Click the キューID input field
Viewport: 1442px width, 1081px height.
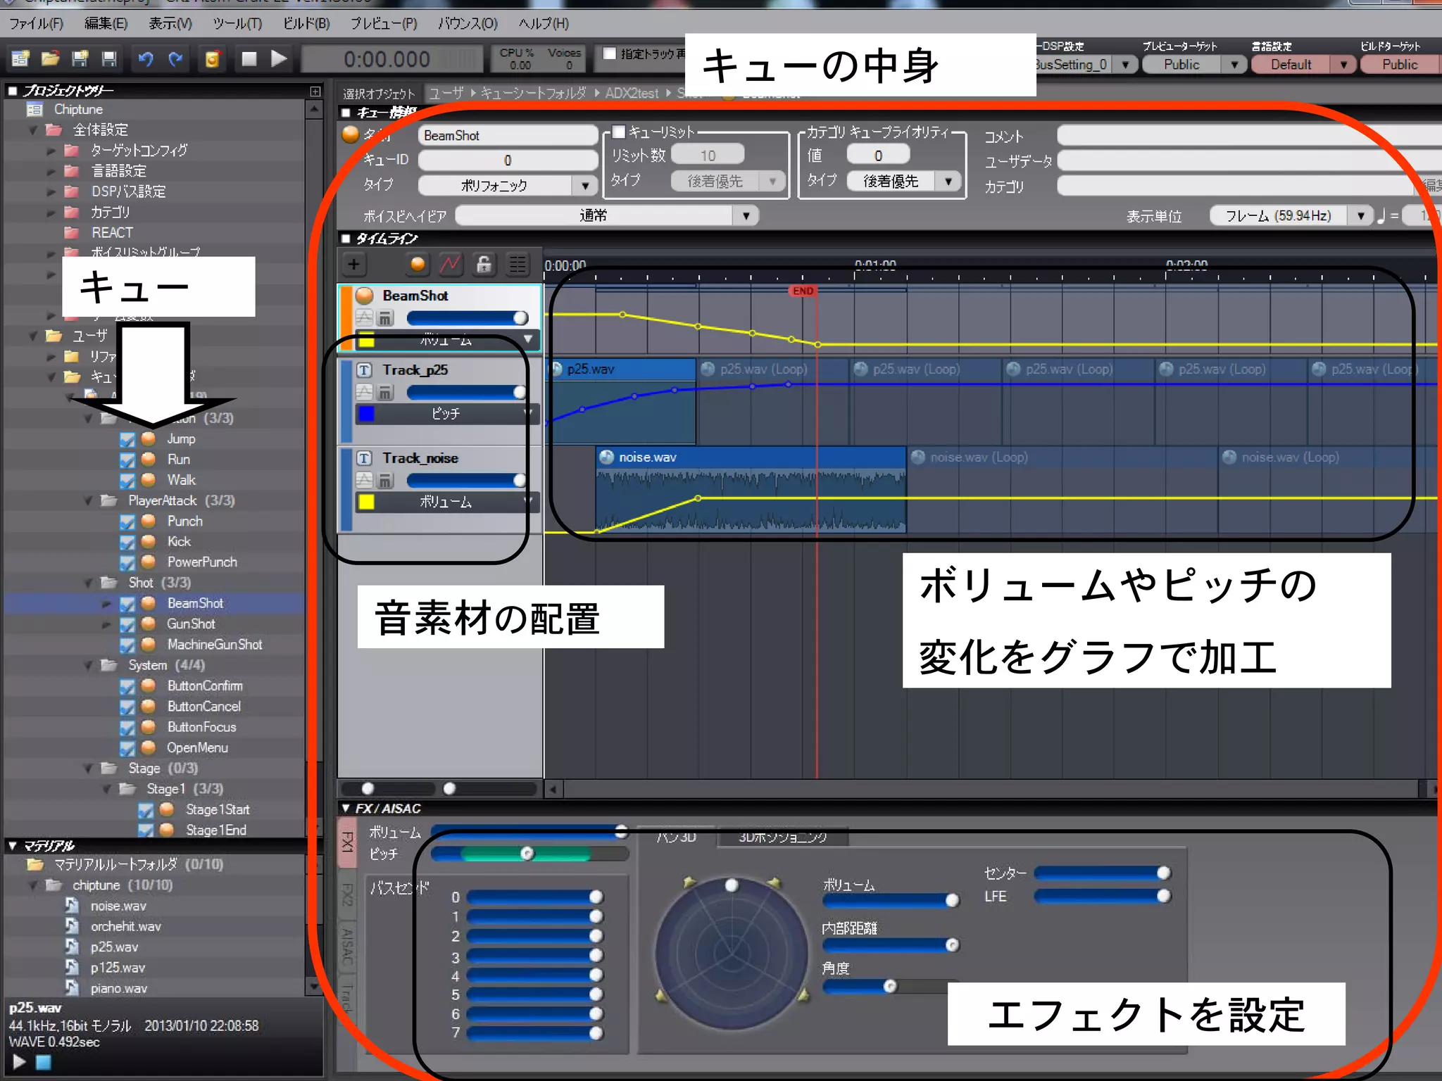click(x=507, y=160)
